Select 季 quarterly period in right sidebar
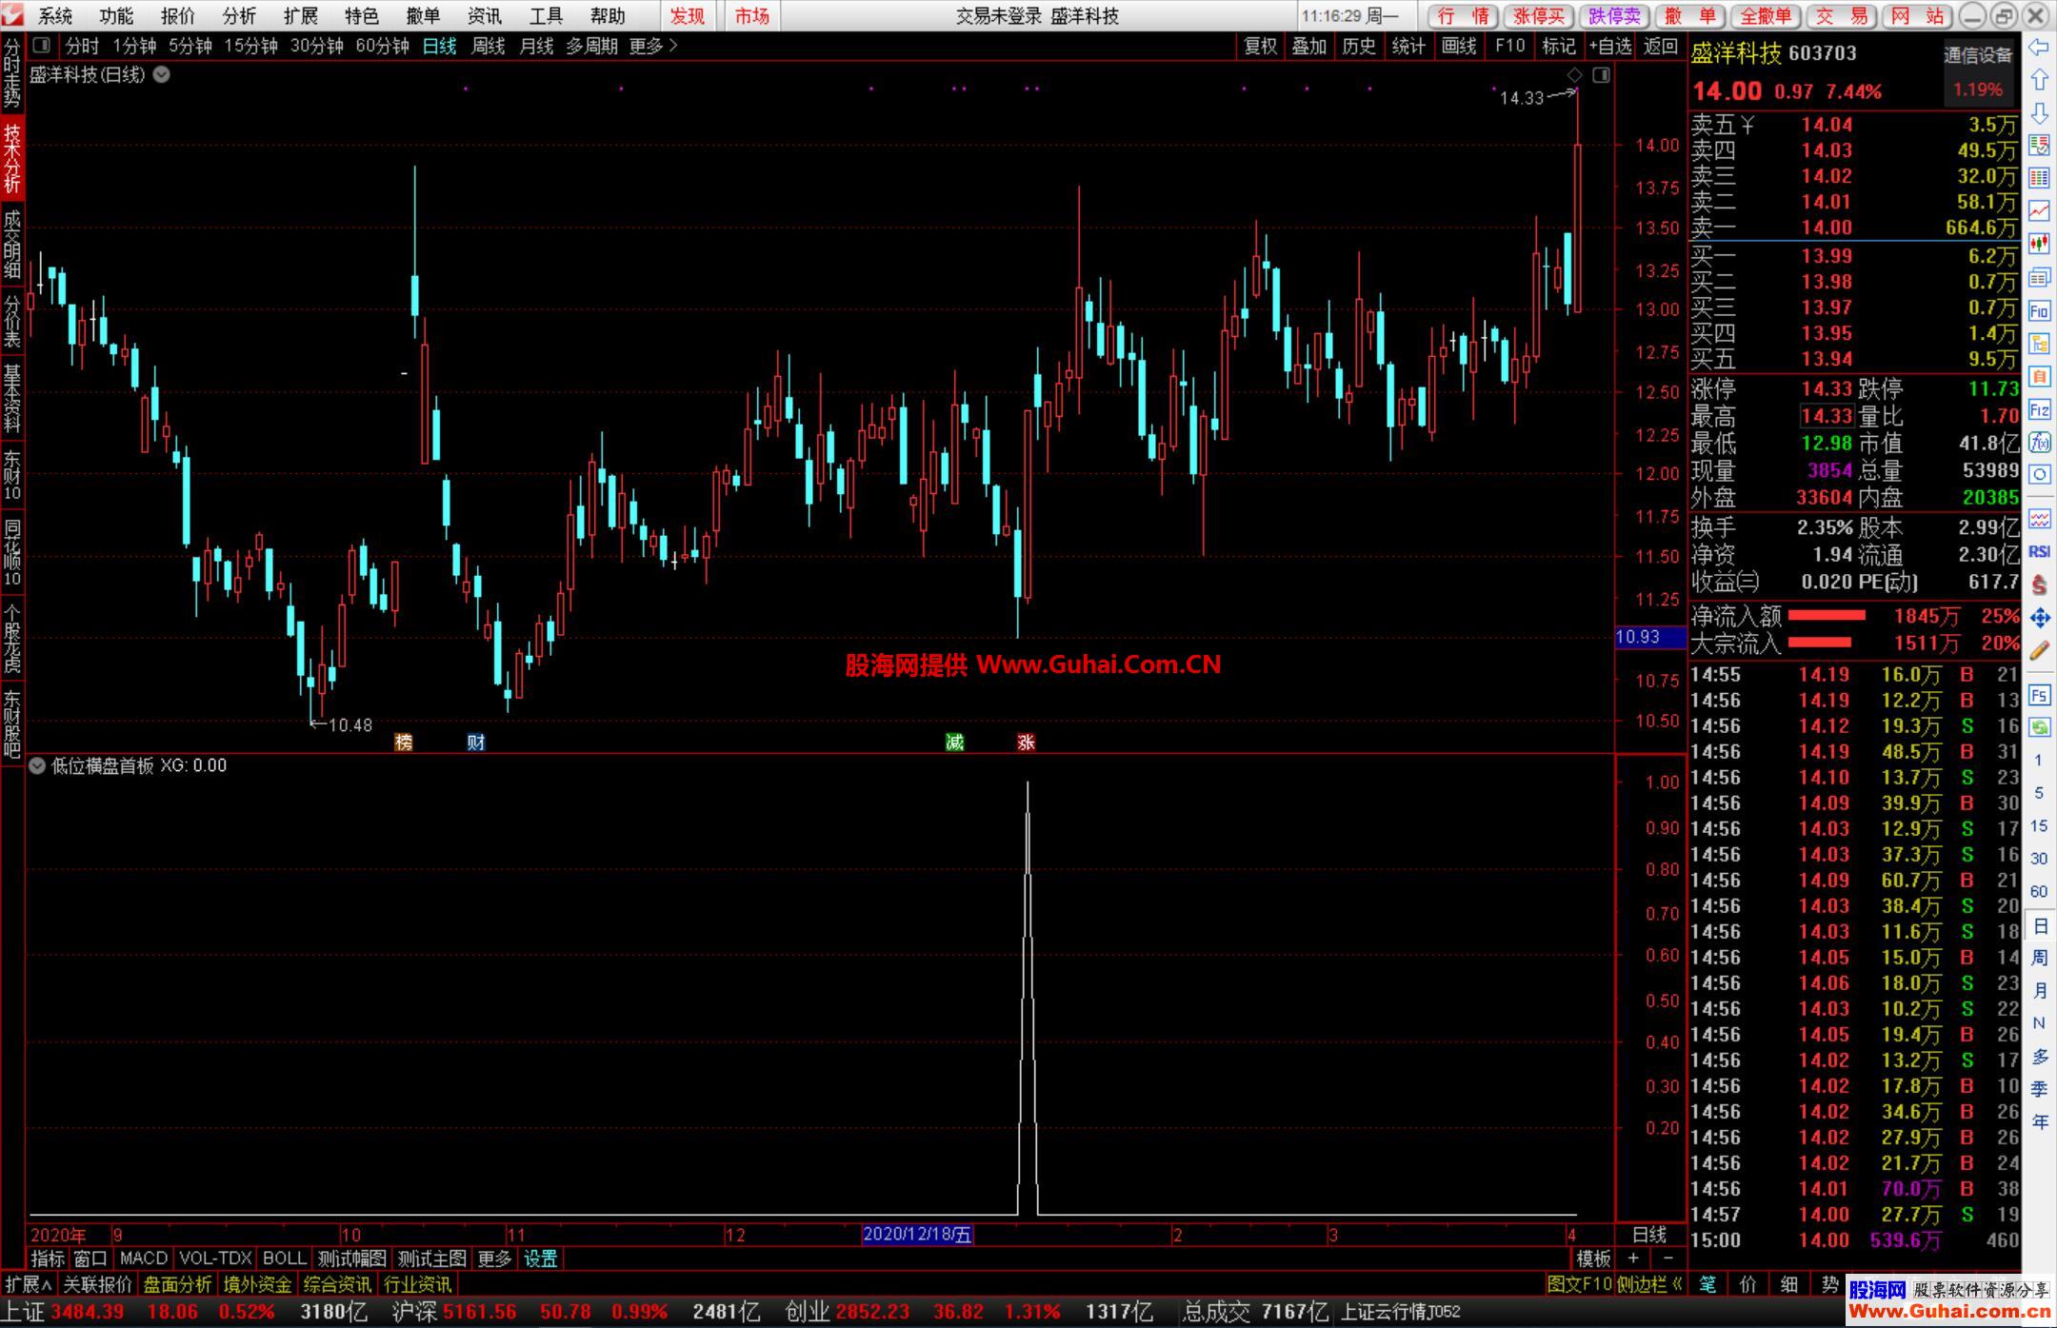The width and height of the screenshot is (2057, 1328). click(x=2039, y=1089)
